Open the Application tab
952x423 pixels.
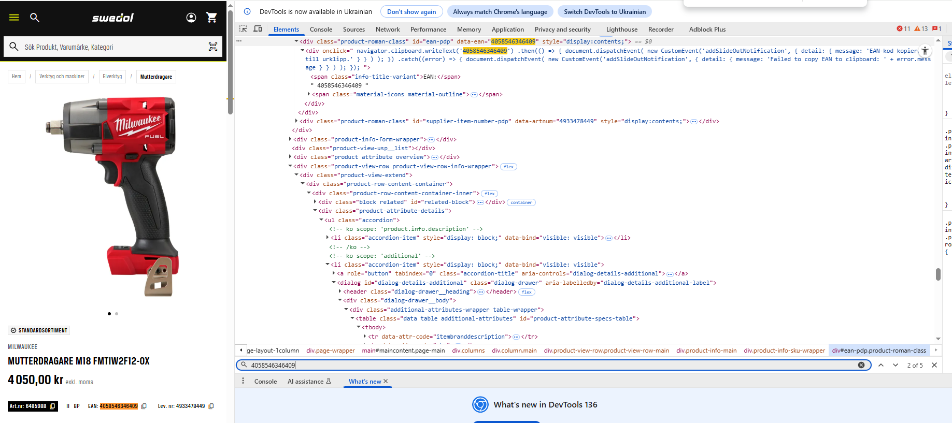point(508,30)
